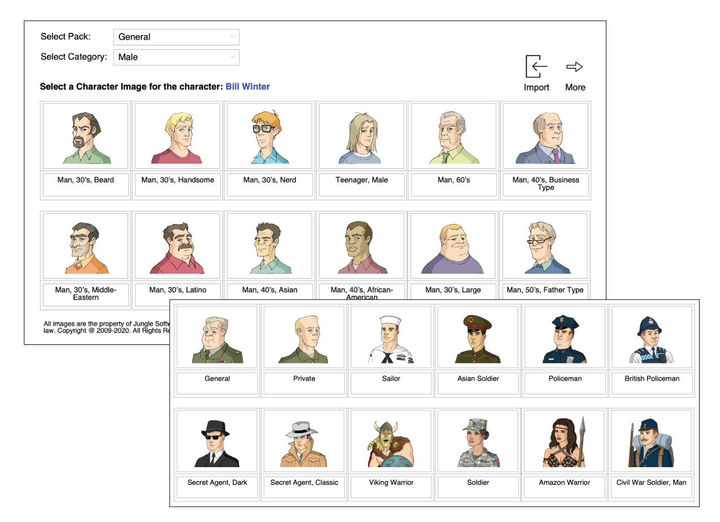Select the "Teenager, Male" thumbnail
This screenshot has height=522, width=720.
[361, 136]
